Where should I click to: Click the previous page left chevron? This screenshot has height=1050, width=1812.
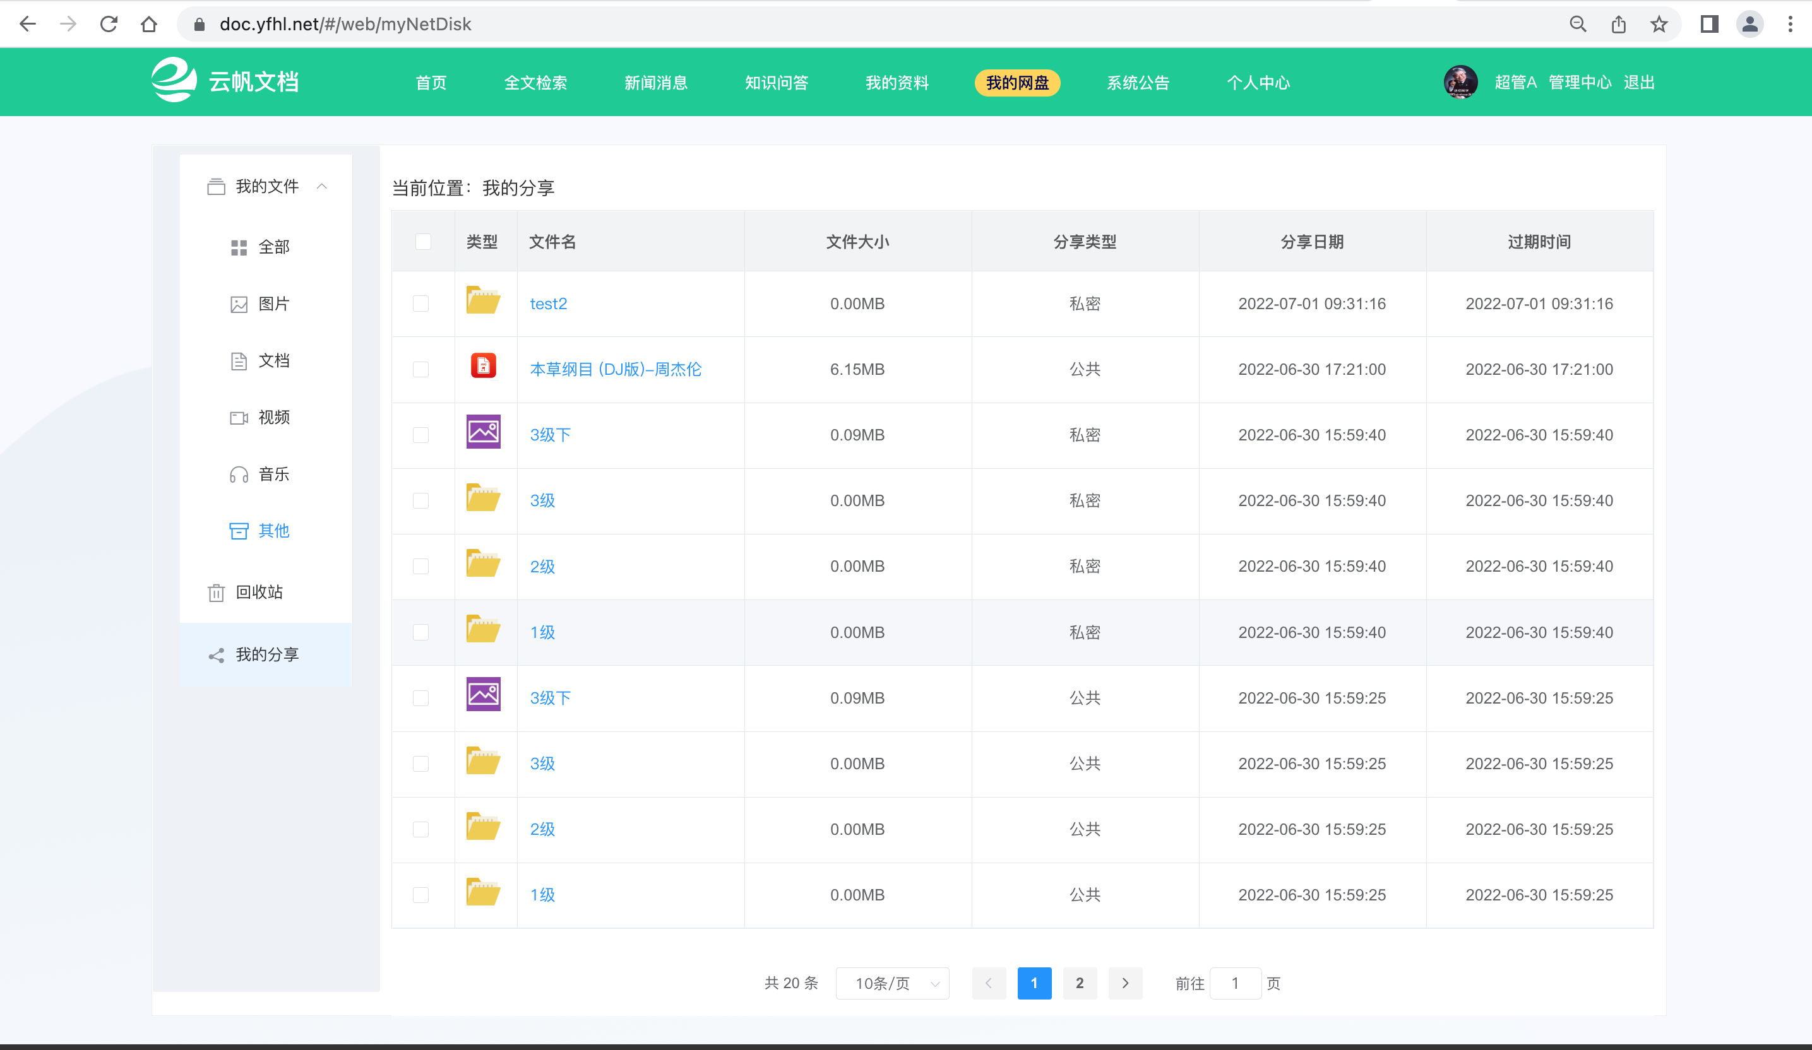[x=989, y=983]
